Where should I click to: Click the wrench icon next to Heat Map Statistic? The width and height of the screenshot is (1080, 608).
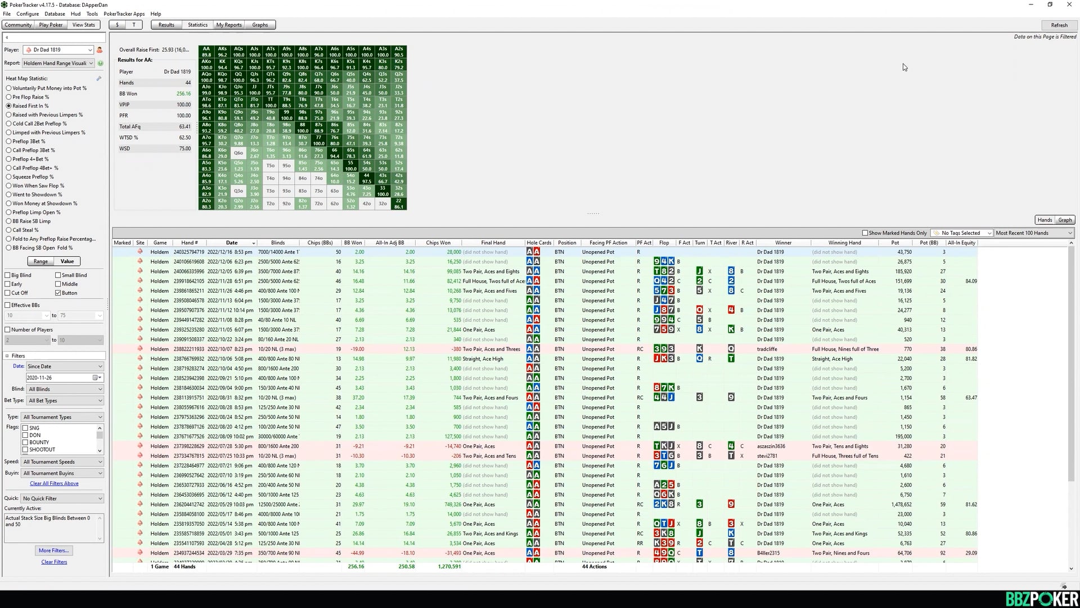99,79
